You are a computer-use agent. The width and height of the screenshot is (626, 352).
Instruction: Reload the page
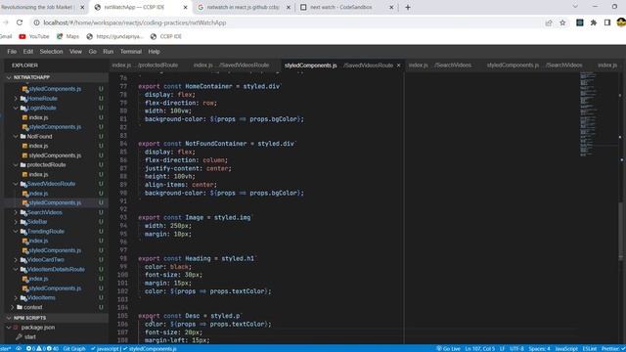pos(20,22)
